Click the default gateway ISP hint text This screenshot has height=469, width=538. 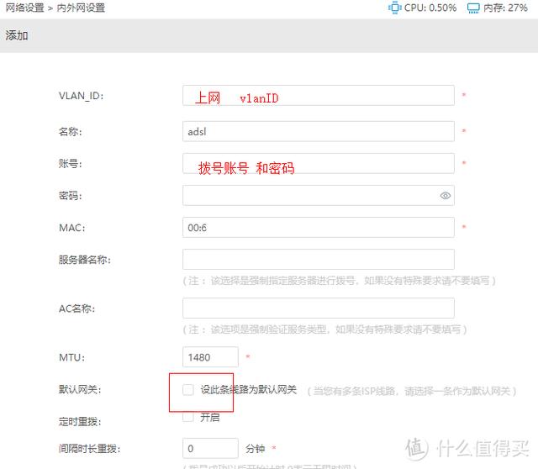(412, 391)
